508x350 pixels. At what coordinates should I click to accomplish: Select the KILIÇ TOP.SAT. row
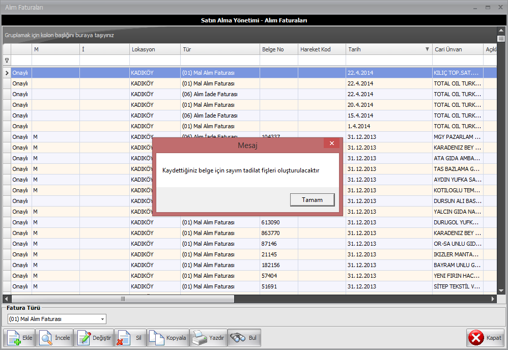click(250, 73)
